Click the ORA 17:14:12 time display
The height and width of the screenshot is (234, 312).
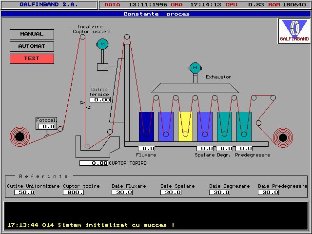click(196, 4)
